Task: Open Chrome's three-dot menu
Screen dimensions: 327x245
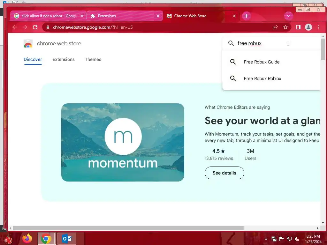Action: pyautogui.click(x=319, y=27)
